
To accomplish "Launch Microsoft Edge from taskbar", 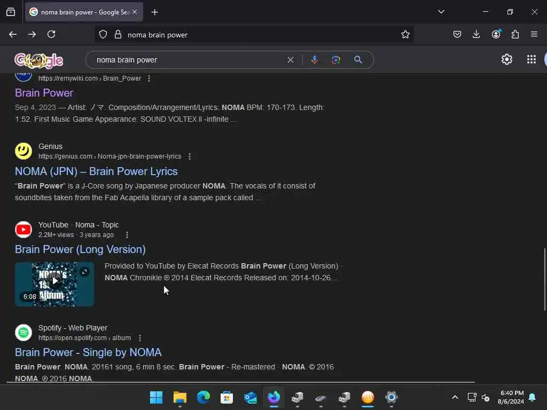I will point(204,397).
